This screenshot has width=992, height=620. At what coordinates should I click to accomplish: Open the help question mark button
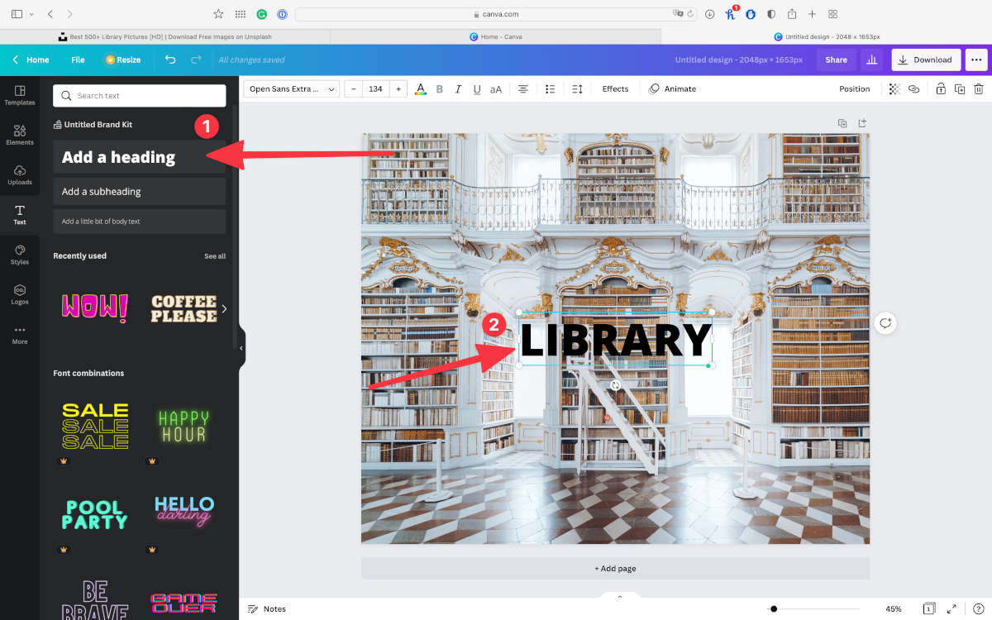click(x=978, y=609)
